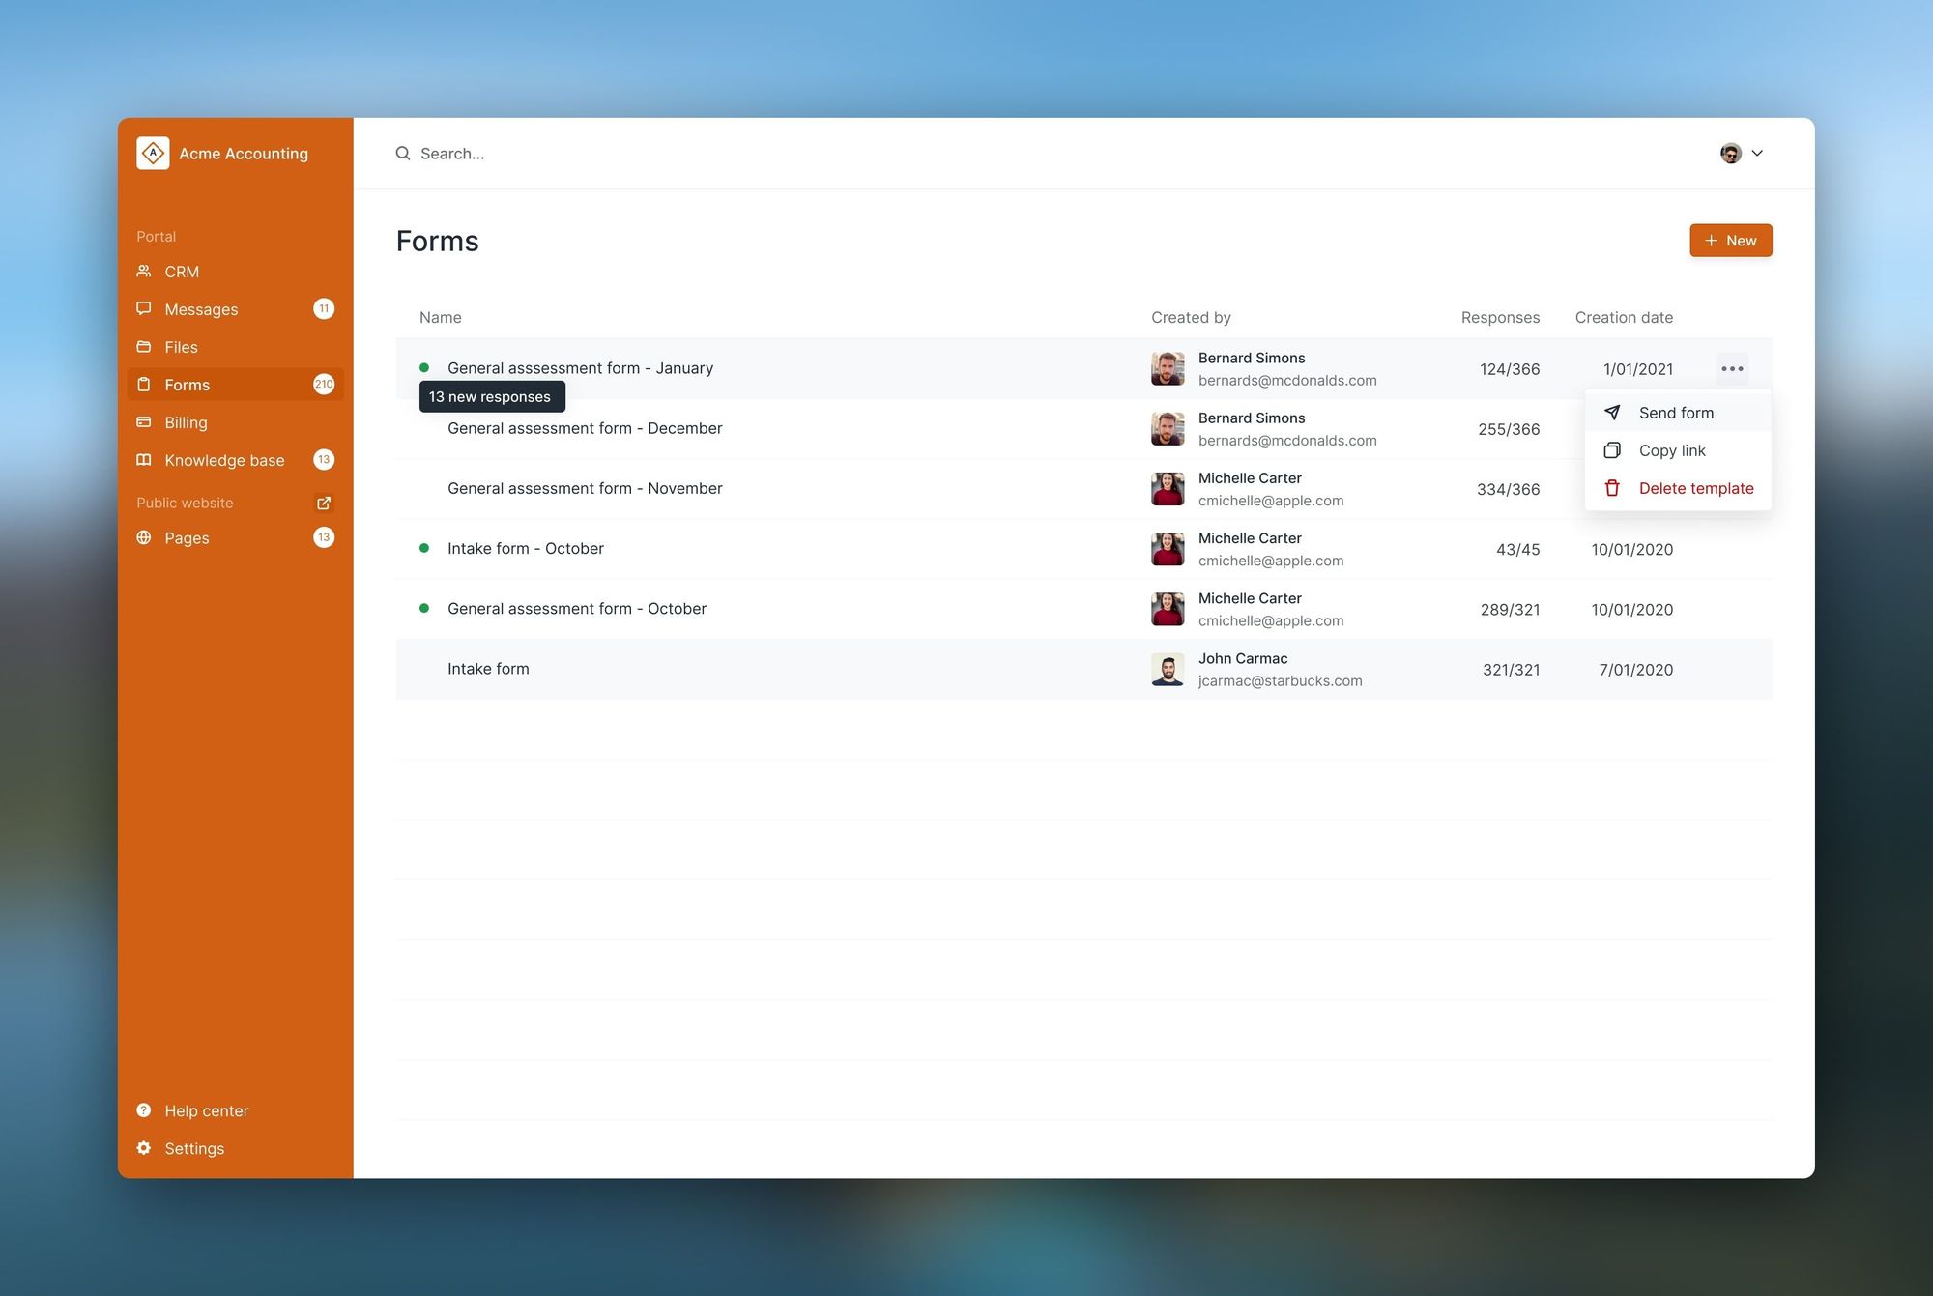Go to the Files section
This screenshot has width=1933, height=1296.
(x=181, y=347)
